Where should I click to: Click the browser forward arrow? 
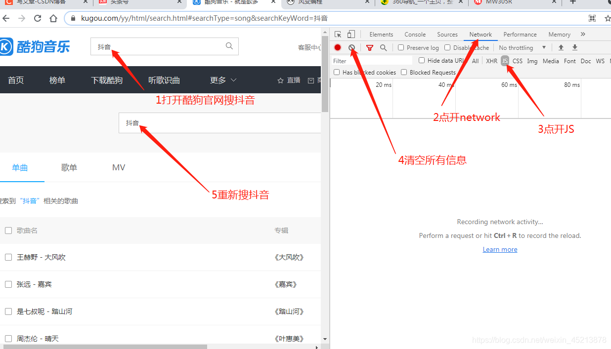click(22, 18)
